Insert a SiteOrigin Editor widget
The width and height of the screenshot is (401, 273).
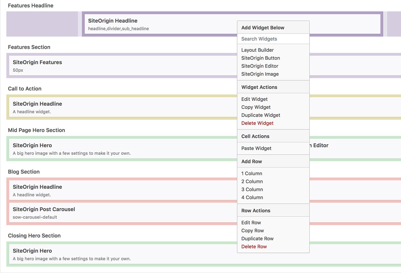click(260, 66)
